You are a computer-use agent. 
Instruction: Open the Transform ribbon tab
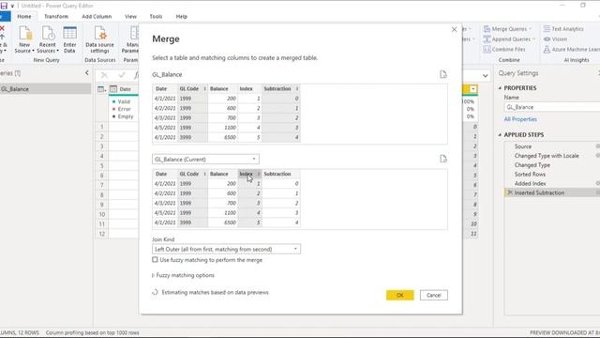pos(56,17)
